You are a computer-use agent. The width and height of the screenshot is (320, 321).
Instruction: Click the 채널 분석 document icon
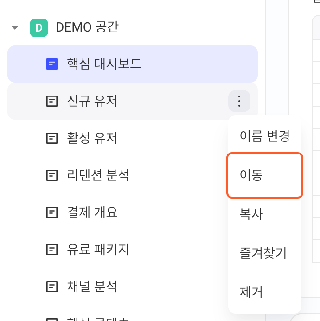(52, 286)
